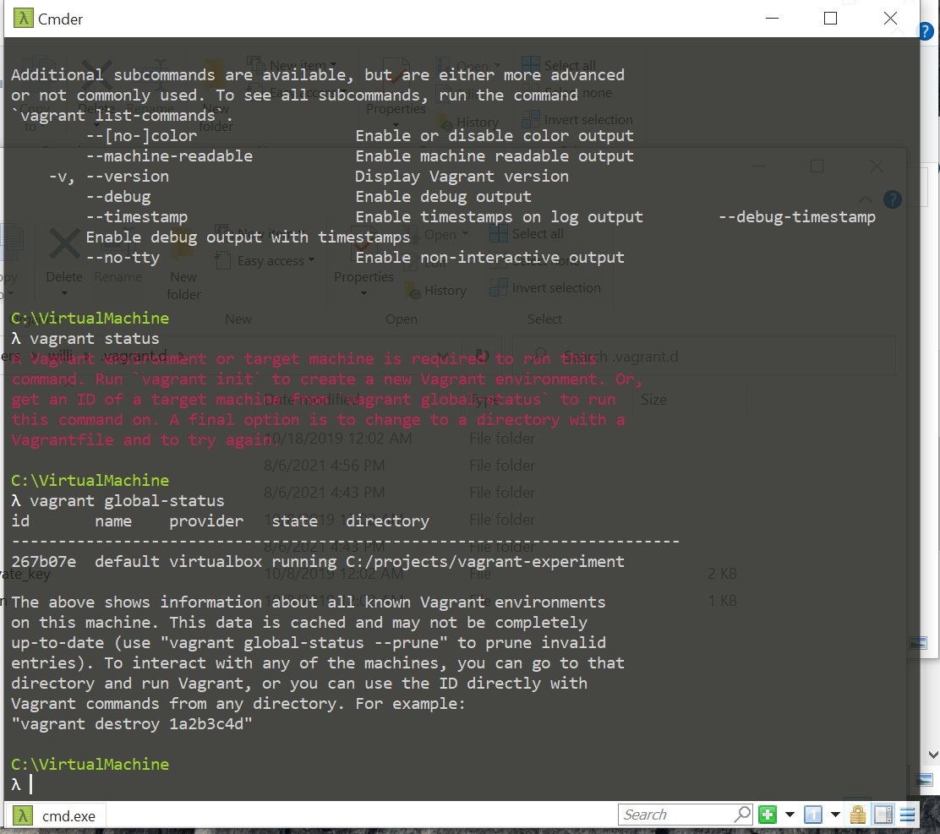Image resolution: width=940 pixels, height=834 pixels.
Task: Click the last 'C:\VirtualMachine' prompt path
Action: 90,765
